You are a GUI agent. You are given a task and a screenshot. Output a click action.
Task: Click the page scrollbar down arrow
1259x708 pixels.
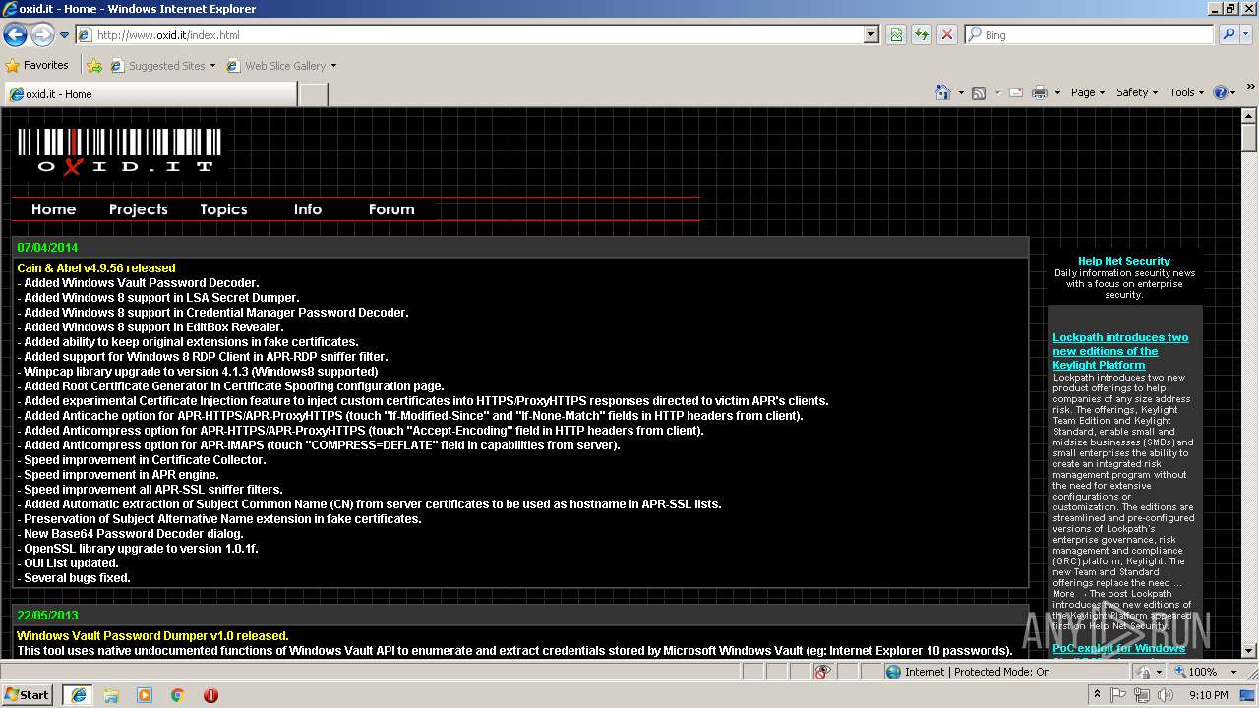1249,650
